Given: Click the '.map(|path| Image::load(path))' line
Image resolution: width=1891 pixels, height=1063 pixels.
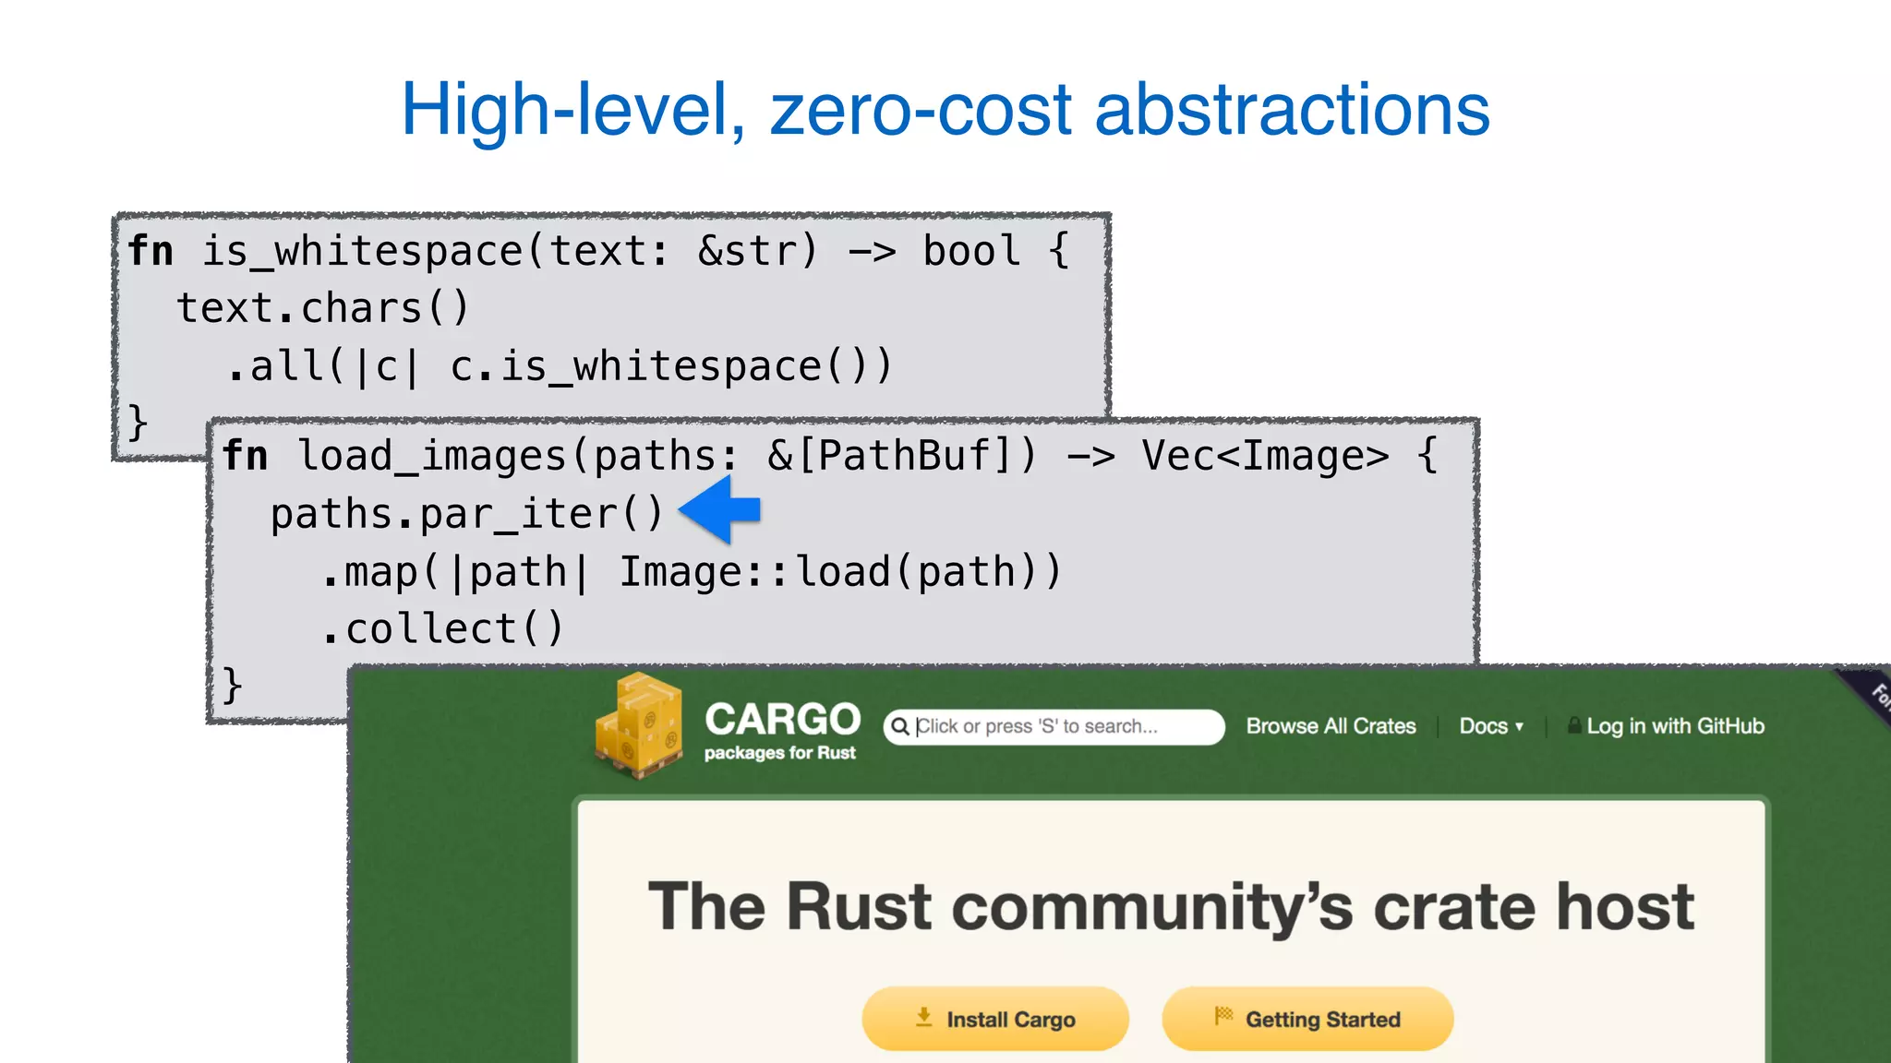Looking at the screenshot, I should pyautogui.click(x=693, y=572).
